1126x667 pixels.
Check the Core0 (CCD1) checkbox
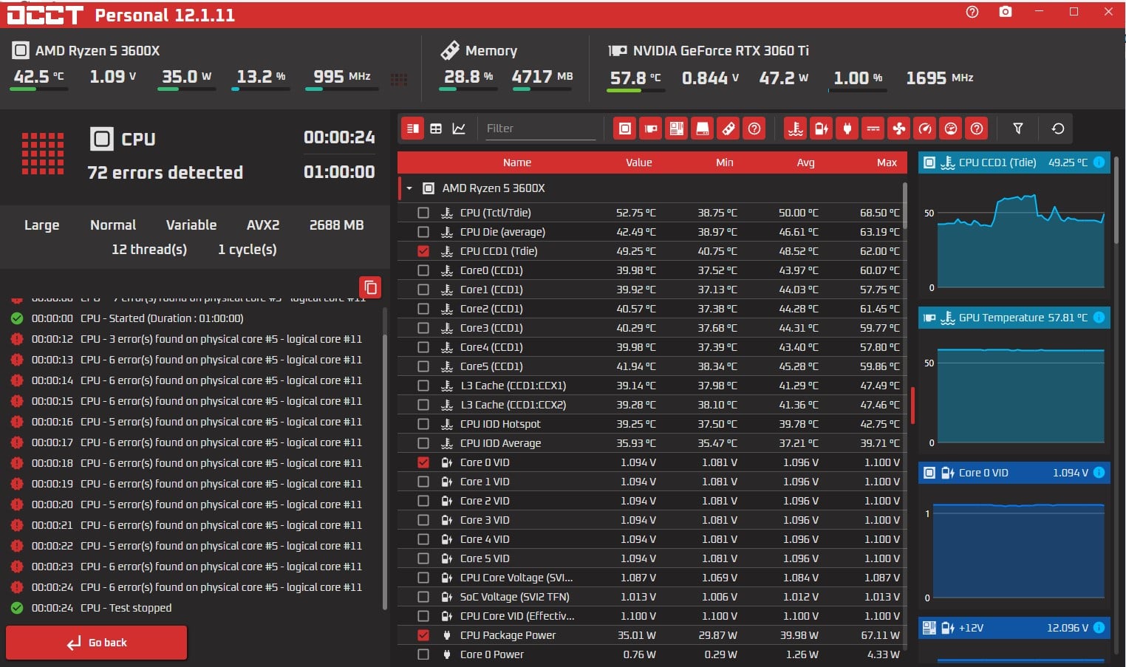[x=423, y=270]
